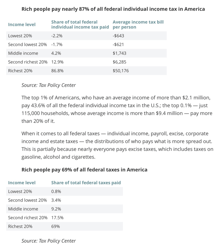Select the $1,743 middle income tax bill
This screenshot has width=218, height=251.
pyautogui.click(x=119, y=53)
